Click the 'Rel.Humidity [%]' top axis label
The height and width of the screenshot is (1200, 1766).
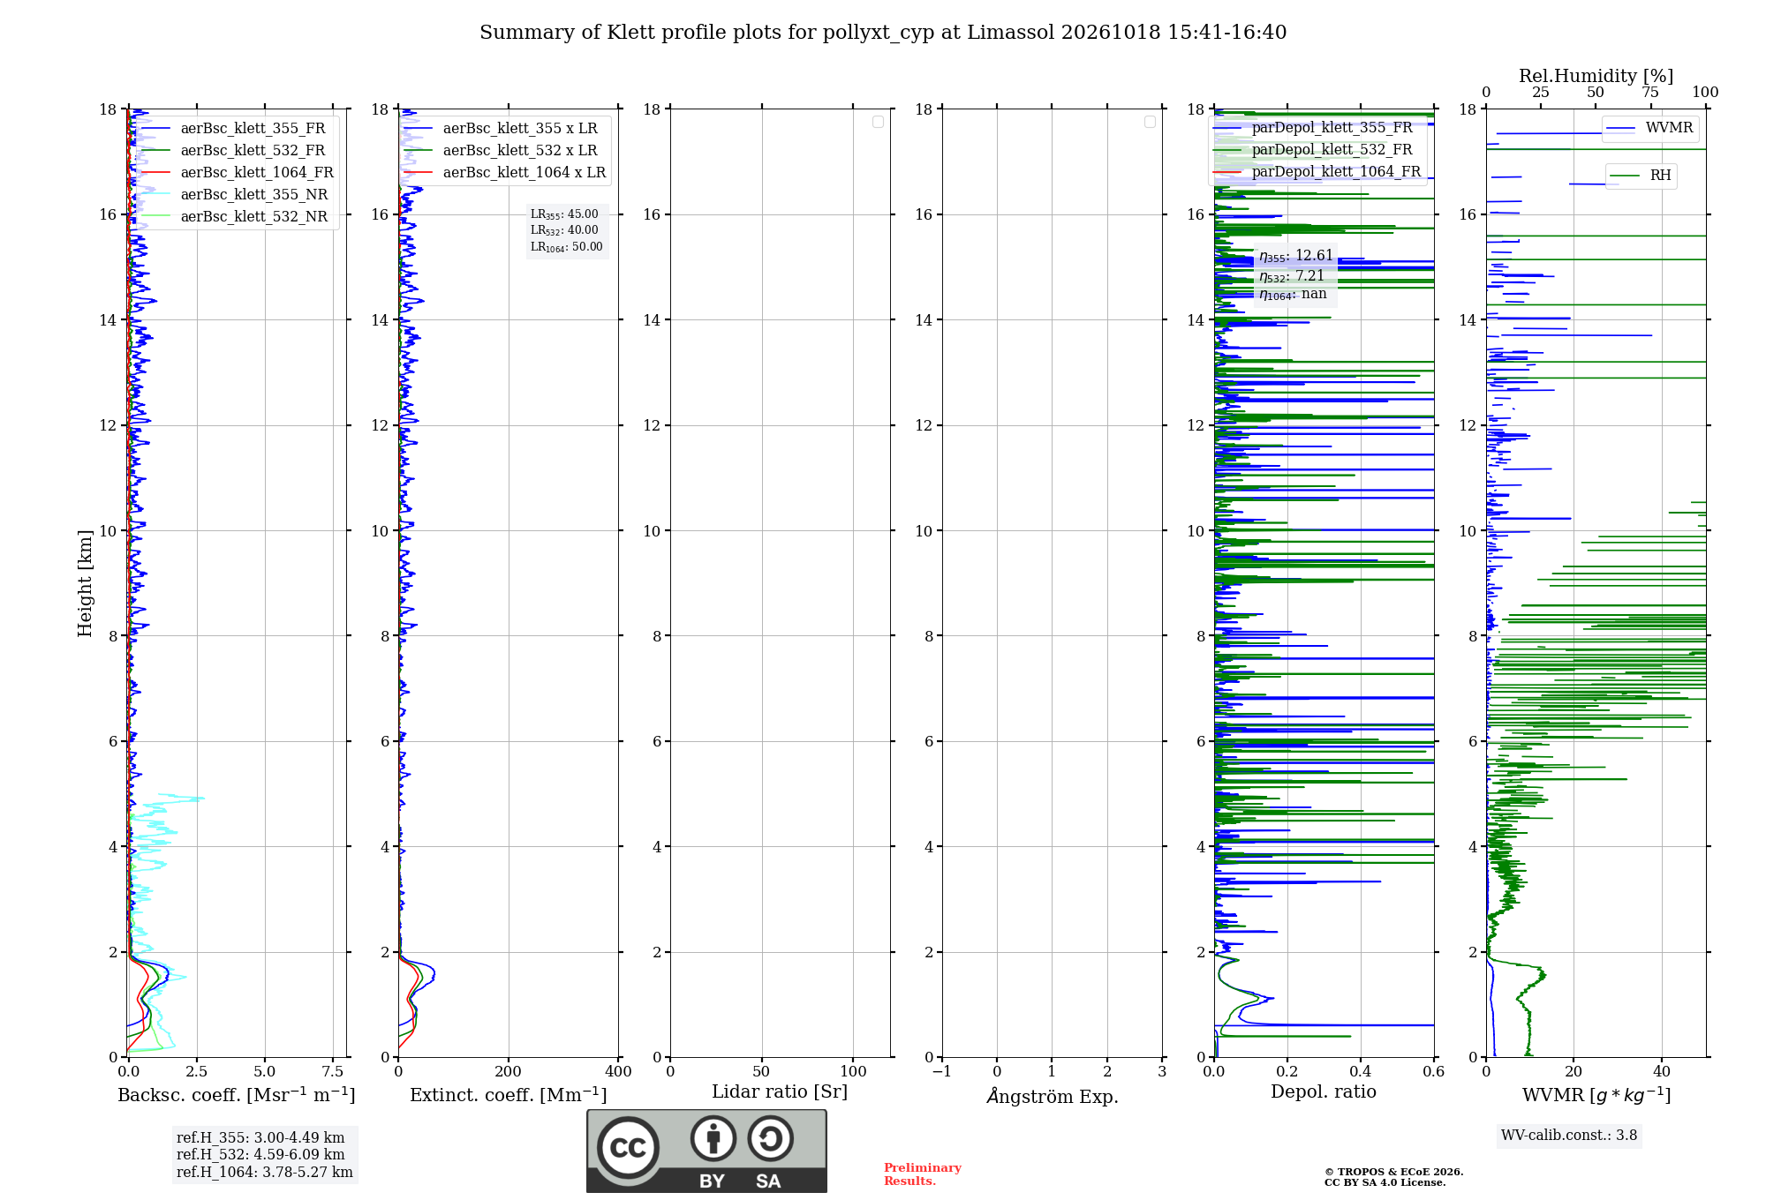1596,77
